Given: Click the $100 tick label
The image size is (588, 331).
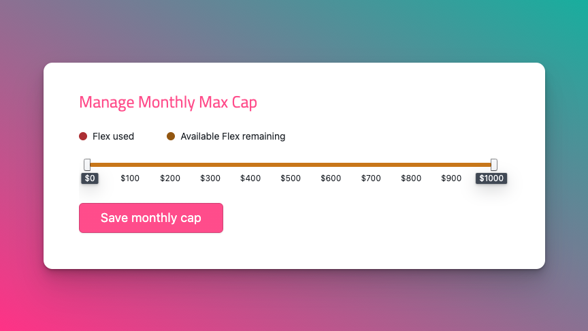Looking at the screenshot, I should (x=130, y=178).
